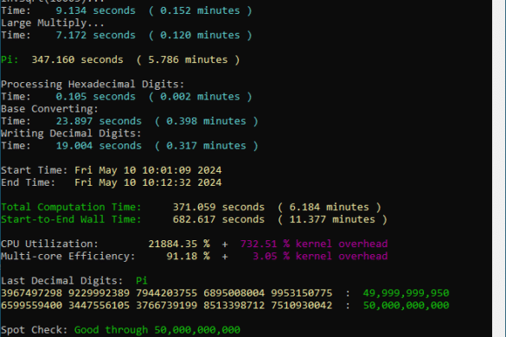Select the 'Base Converting:' line
The width and height of the screenshot is (506, 337).
(49, 109)
